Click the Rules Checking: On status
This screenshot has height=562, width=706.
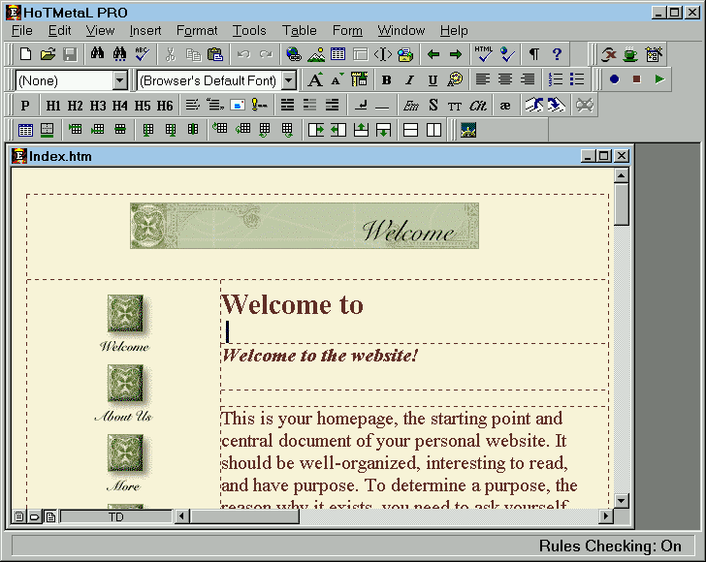click(610, 546)
